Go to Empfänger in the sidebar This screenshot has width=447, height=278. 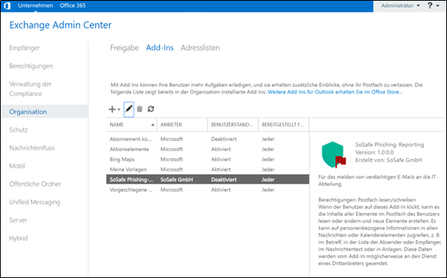[24, 48]
